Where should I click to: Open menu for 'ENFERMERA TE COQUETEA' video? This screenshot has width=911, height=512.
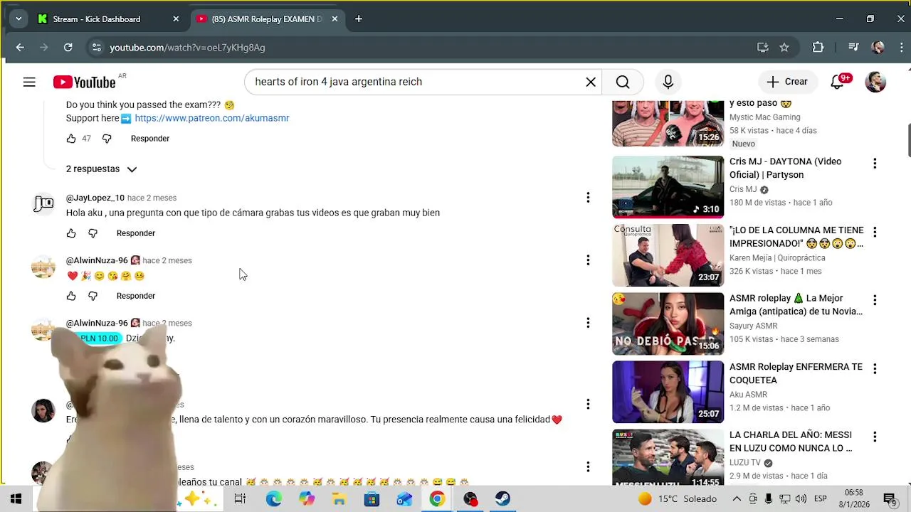[875, 368]
